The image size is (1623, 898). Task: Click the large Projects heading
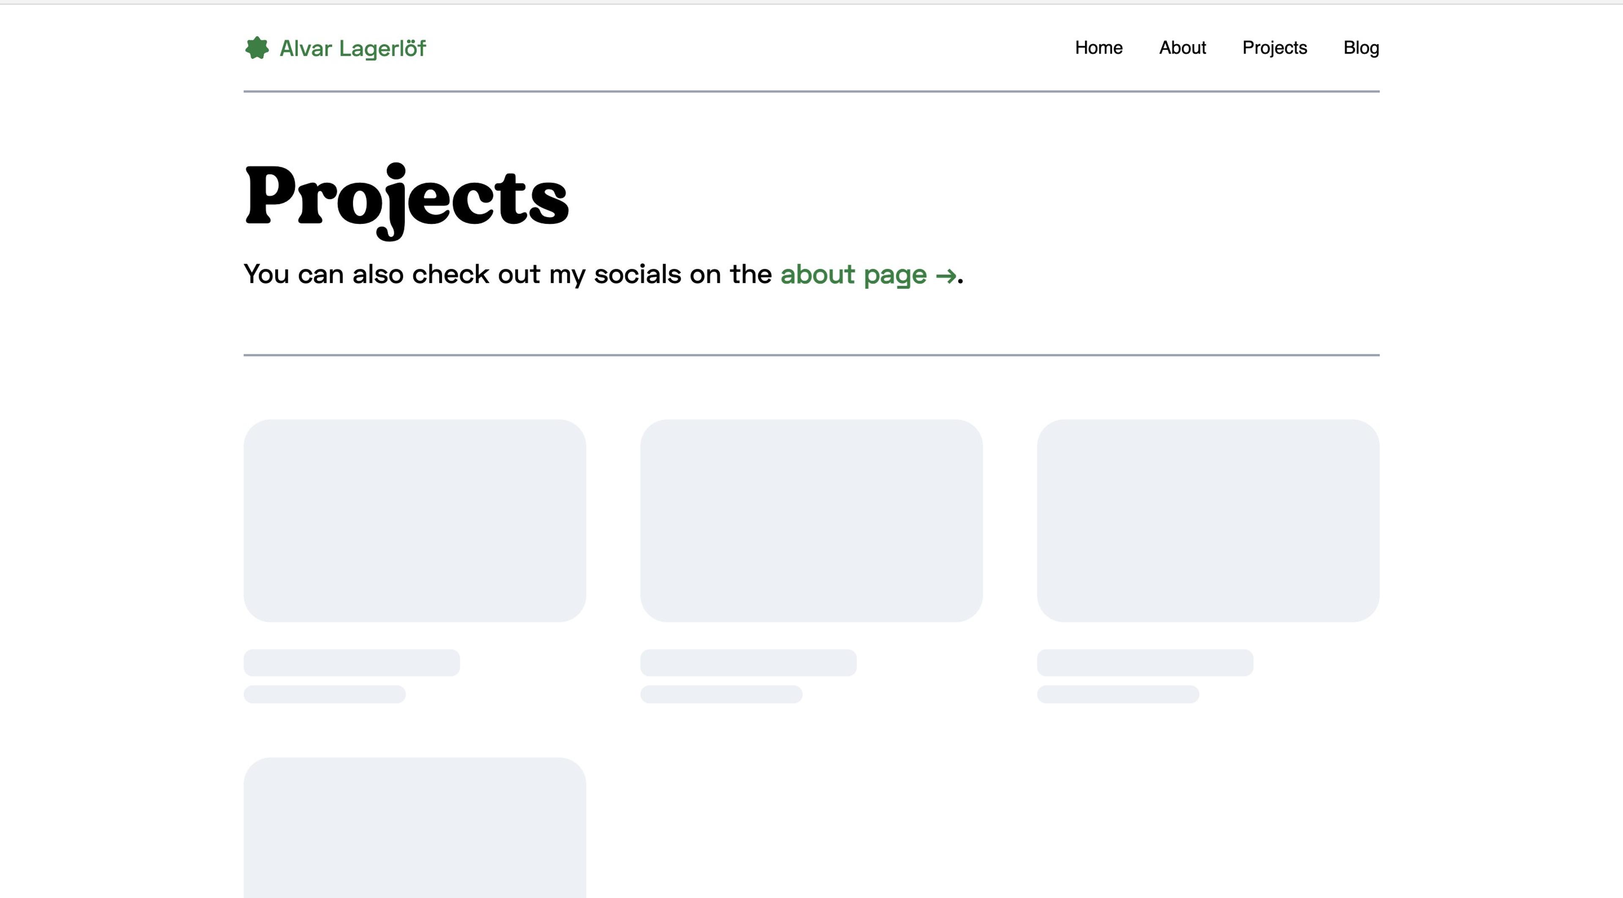pos(406,197)
